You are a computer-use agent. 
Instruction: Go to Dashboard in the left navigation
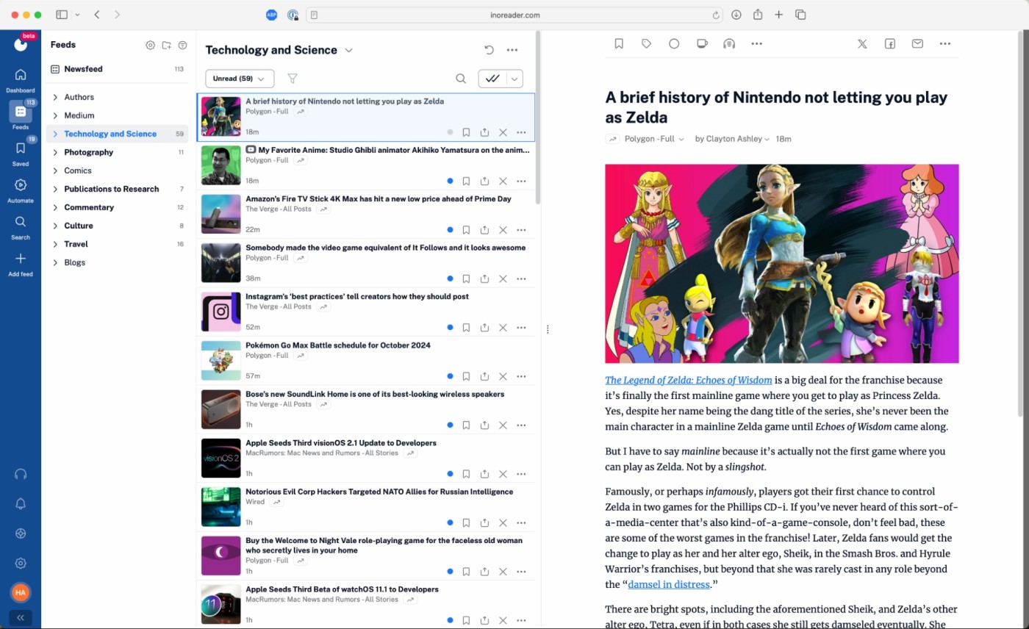tap(21, 80)
